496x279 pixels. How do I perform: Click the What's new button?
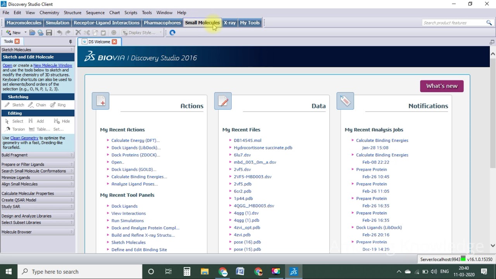442,86
